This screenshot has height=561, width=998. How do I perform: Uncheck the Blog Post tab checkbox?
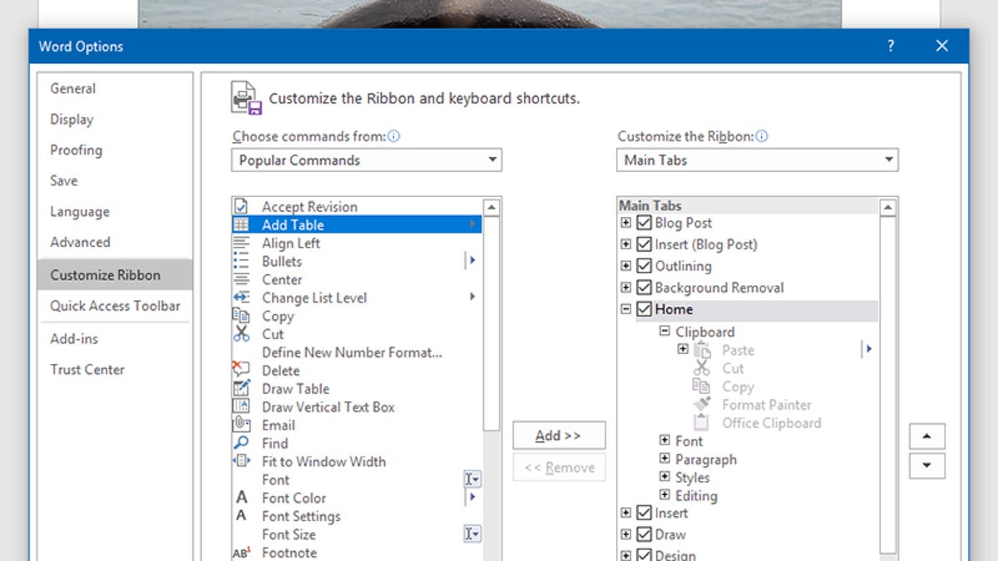coord(644,223)
